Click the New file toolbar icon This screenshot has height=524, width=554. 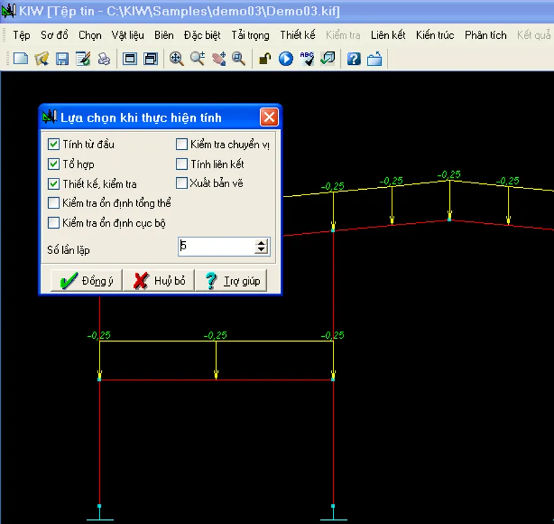21,59
